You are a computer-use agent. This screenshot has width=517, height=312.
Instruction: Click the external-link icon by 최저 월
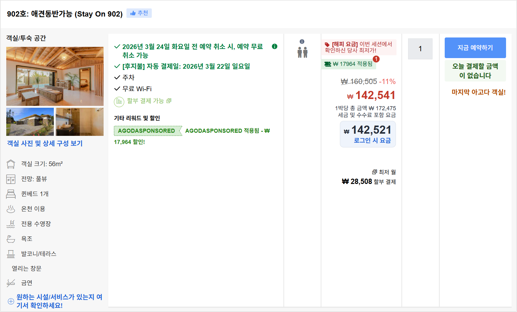pos(374,172)
